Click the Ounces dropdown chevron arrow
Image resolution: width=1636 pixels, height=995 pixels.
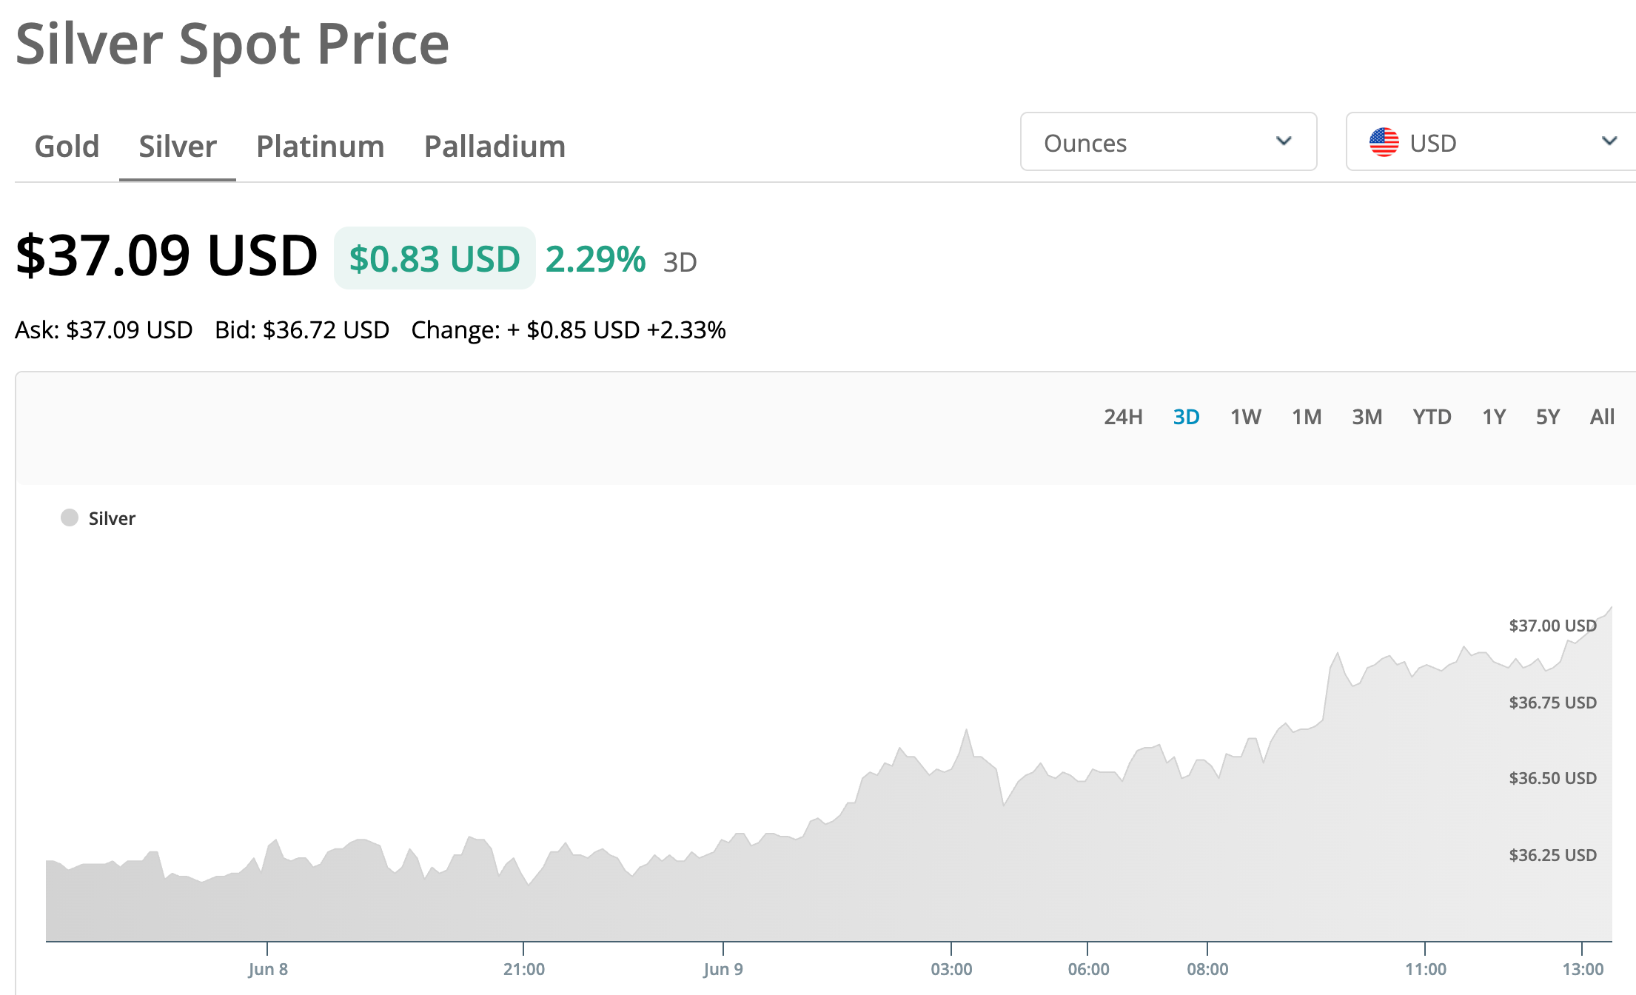click(x=1284, y=141)
